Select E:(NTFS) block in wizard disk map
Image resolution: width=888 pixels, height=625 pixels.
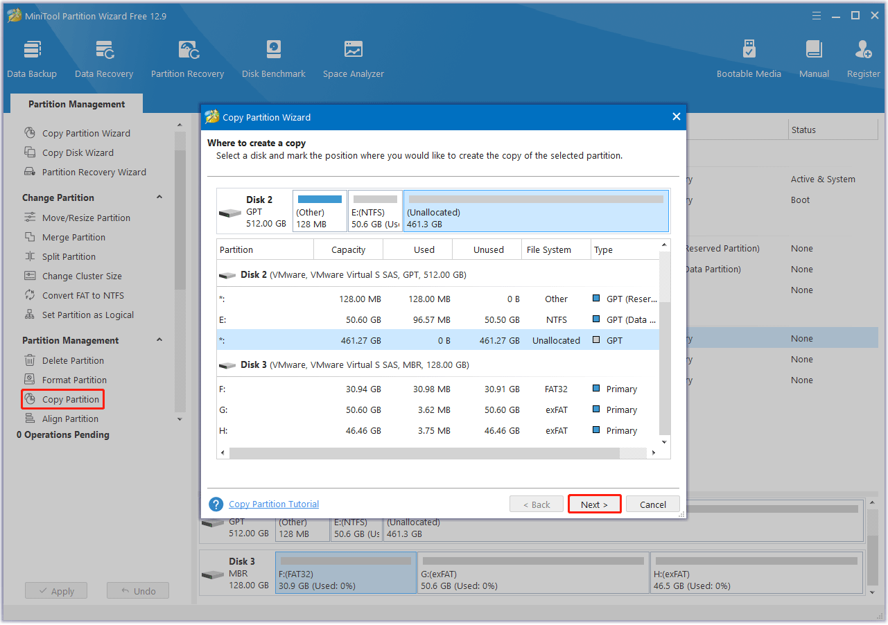click(x=376, y=211)
